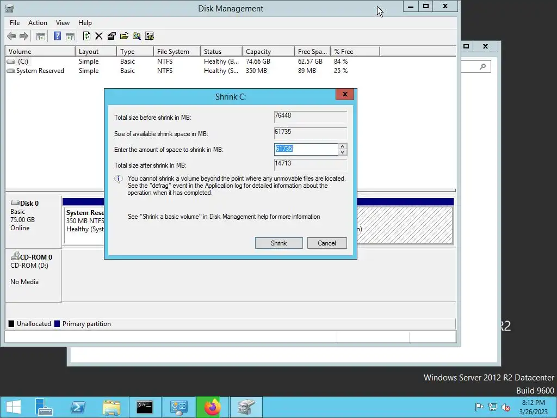Image resolution: width=557 pixels, height=418 pixels.
Task: Click the Disk Management title bar icon
Action: (x=10, y=9)
